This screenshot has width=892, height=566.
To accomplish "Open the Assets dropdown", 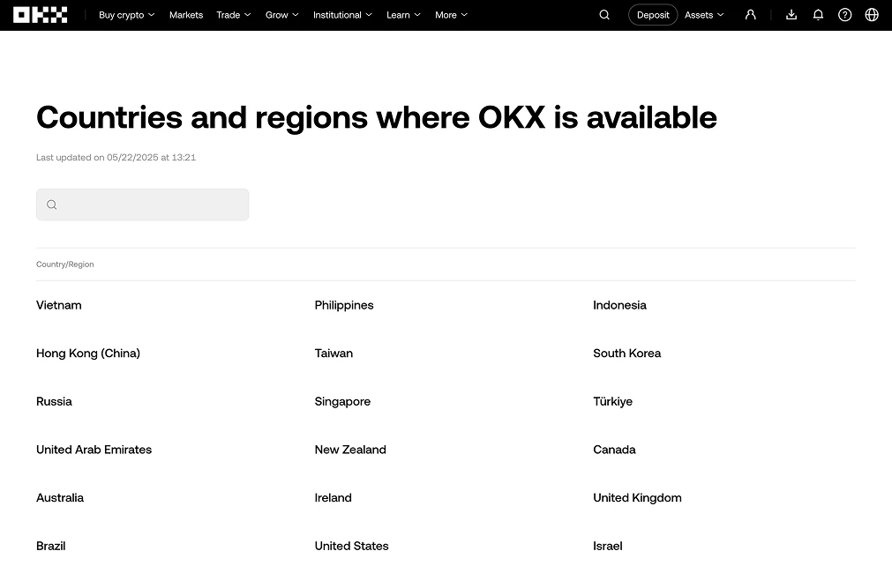I will pyautogui.click(x=703, y=15).
